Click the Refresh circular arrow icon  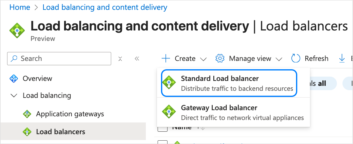pyautogui.click(x=296, y=58)
